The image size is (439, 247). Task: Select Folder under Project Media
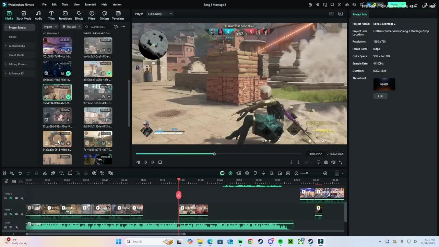pos(13,37)
